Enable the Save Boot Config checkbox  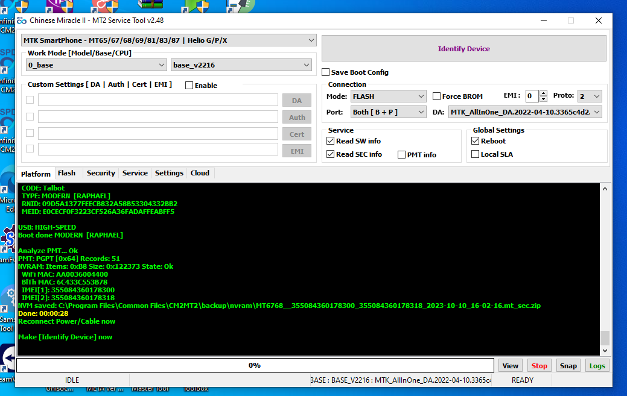click(326, 72)
